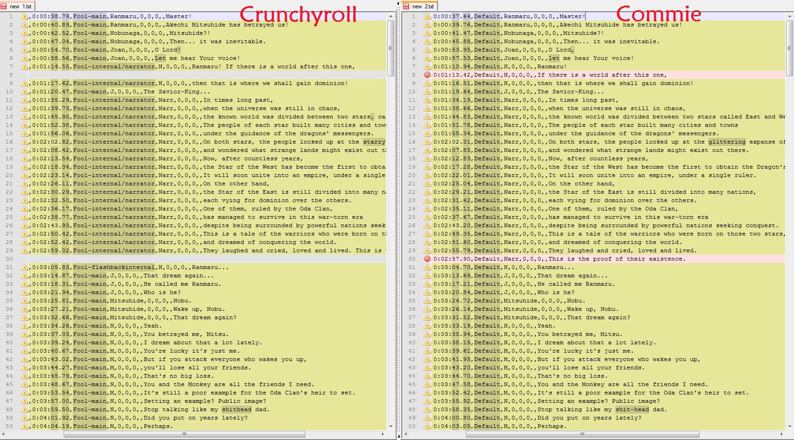Click warning icon beside 'Mitsuhide?!' in new 1.txt
Viewport: 794px width, 440px height.
[x=24, y=33]
